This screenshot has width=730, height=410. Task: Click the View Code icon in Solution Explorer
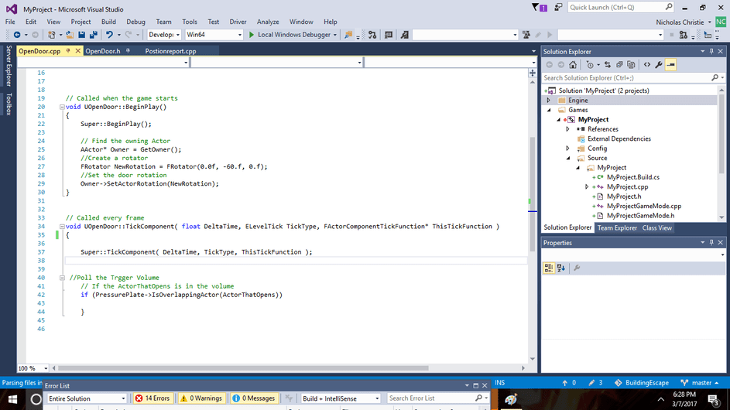point(647,65)
